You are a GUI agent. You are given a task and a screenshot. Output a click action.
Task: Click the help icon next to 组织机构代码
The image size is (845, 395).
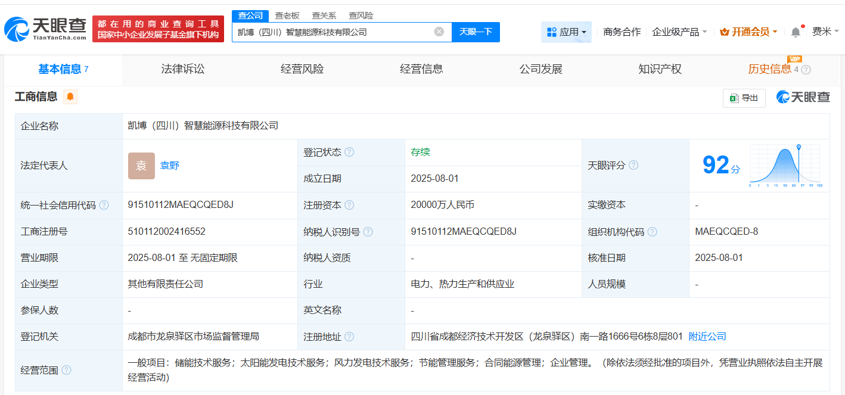pyautogui.click(x=653, y=232)
